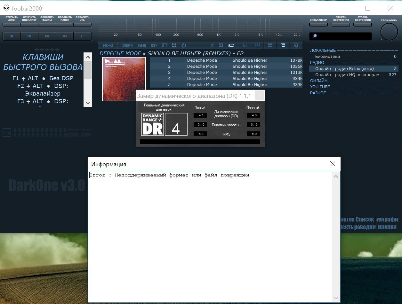Select Онлайн - радио HQ по жанрам playlist
This screenshot has width=402, height=304.
coord(354,75)
